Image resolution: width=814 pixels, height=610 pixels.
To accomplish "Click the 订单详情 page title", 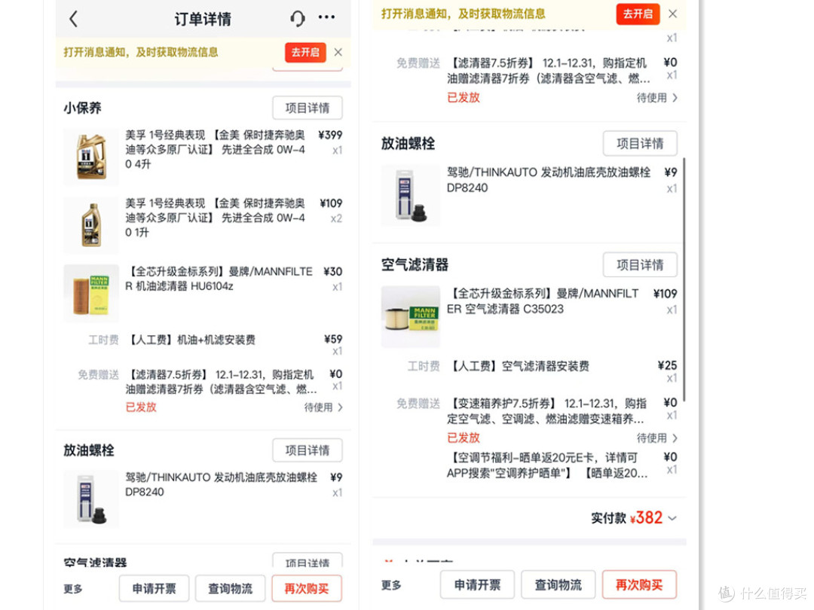I will 203,19.
